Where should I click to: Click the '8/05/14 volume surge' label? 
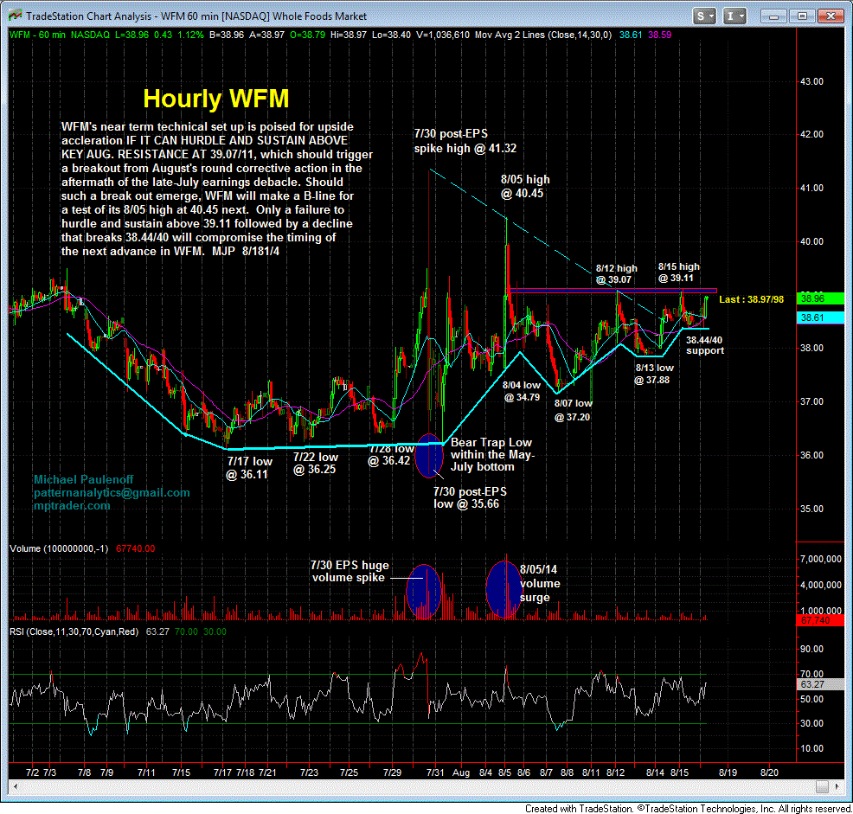click(540, 583)
